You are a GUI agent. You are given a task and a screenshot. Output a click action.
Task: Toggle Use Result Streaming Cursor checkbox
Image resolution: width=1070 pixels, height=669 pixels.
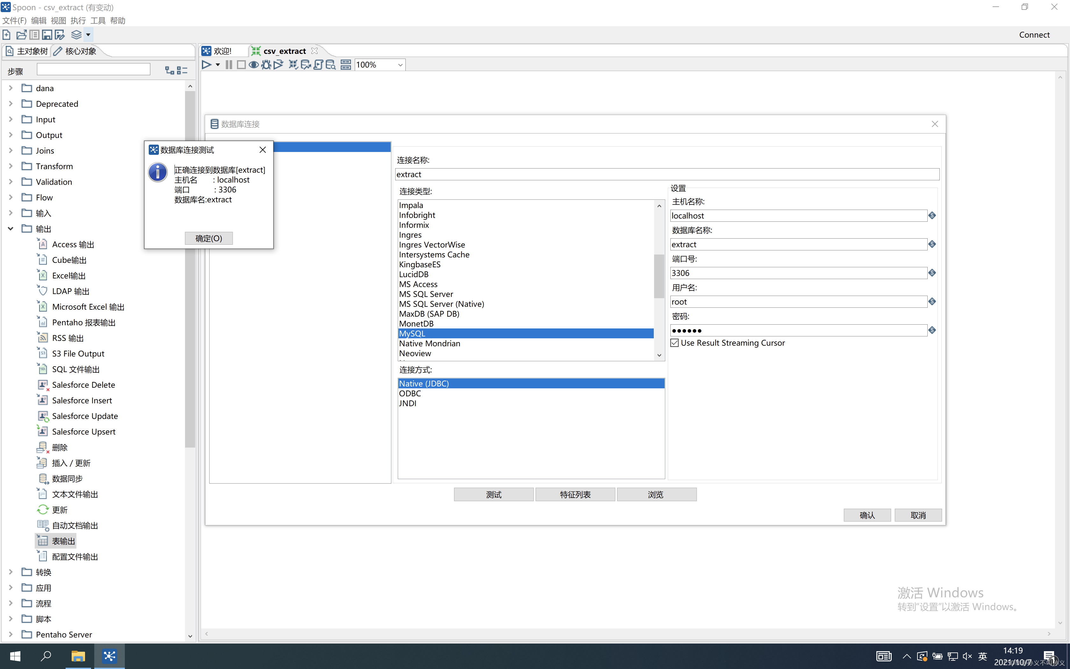pyautogui.click(x=674, y=343)
